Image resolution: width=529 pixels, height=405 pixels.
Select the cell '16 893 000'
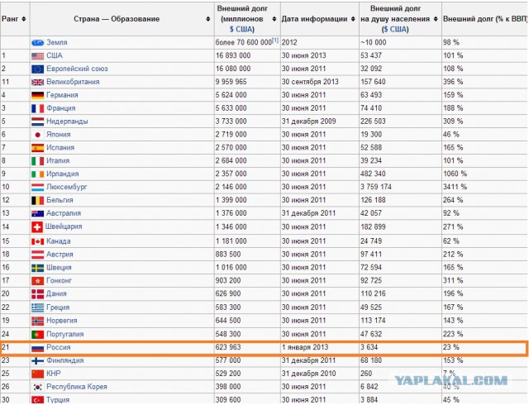pos(233,55)
